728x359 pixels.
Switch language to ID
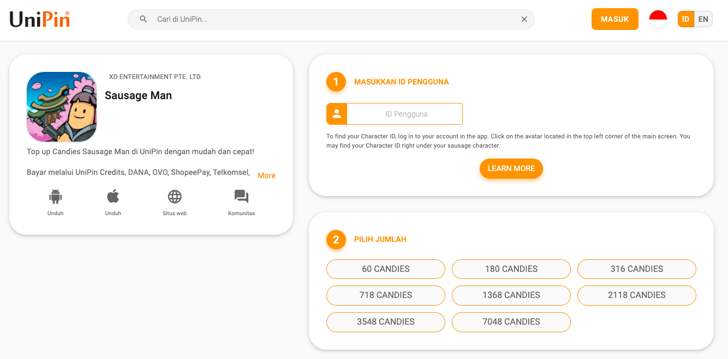pyautogui.click(x=686, y=19)
